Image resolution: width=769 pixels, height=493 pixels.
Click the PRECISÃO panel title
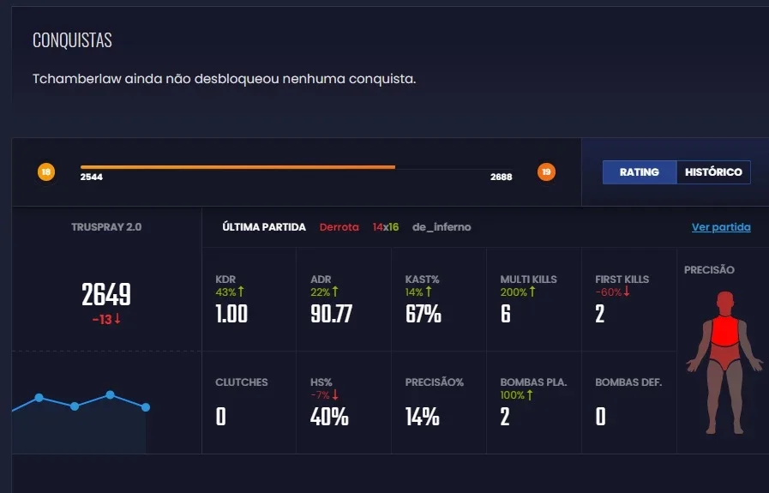coord(709,270)
